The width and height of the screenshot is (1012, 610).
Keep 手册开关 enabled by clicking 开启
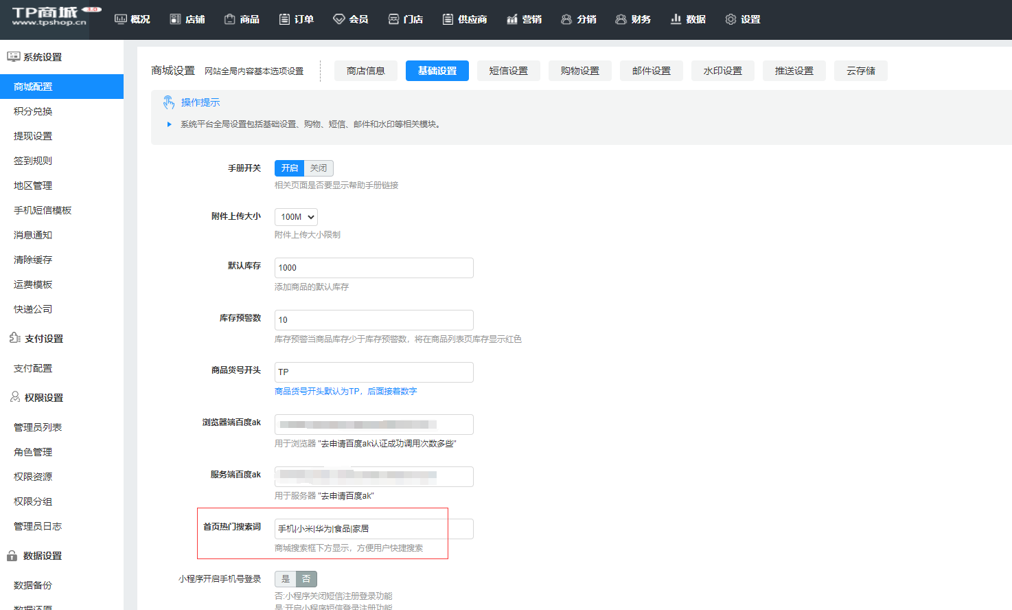click(x=289, y=168)
